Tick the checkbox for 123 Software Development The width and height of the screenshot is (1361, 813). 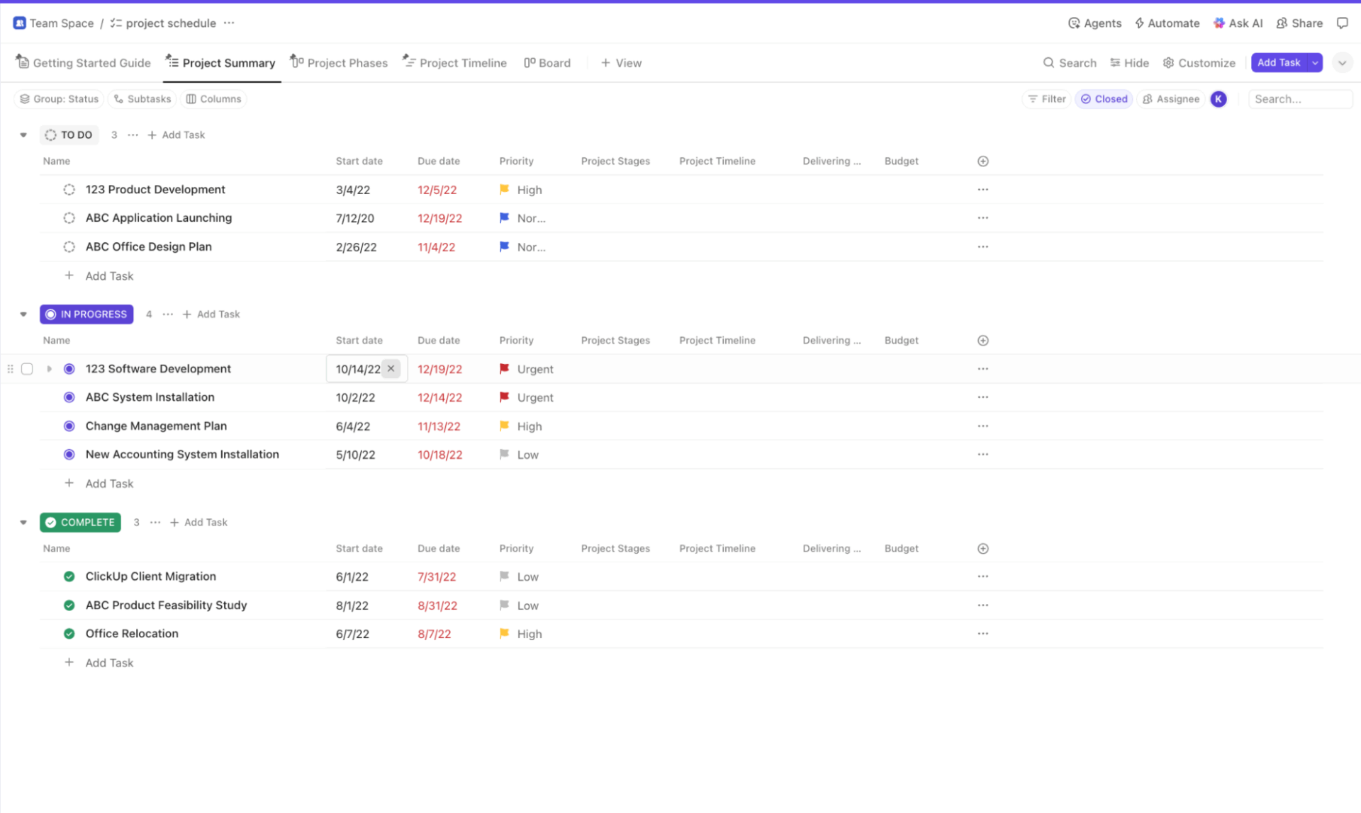(x=27, y=368)
